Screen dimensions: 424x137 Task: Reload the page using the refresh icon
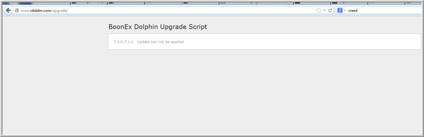330,10
